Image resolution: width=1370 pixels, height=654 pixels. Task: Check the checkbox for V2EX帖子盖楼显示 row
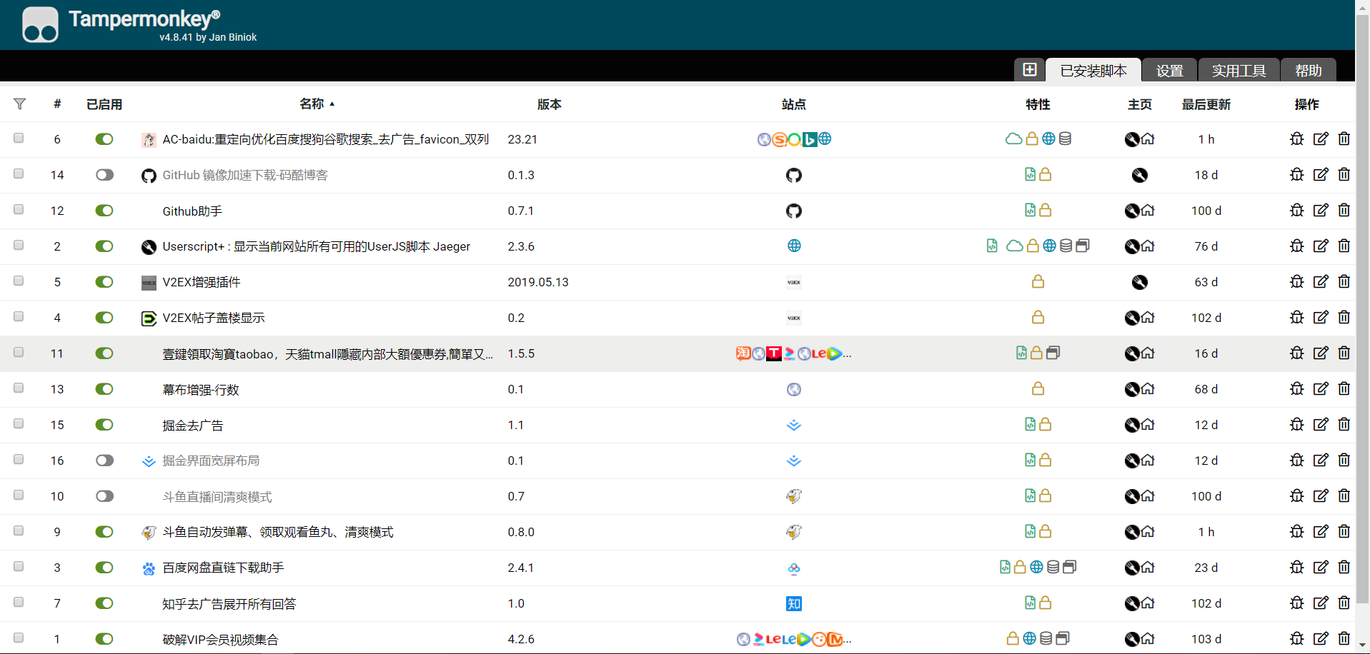pos(19,317)
